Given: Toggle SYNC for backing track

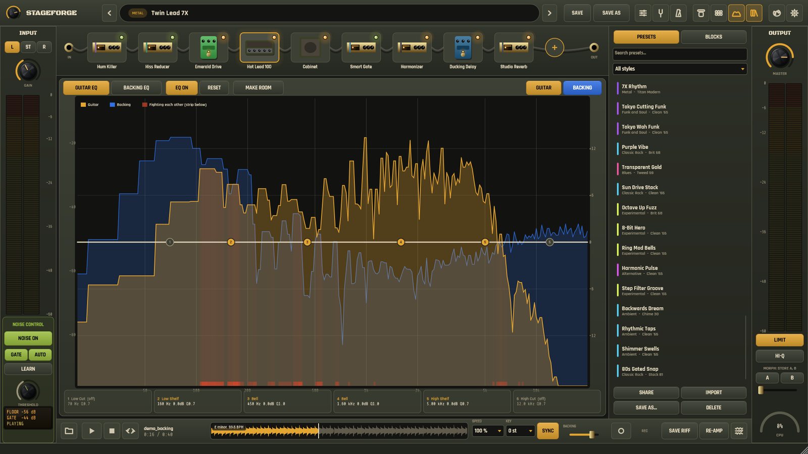Looking at the screenshot, I should coord(548,431).
